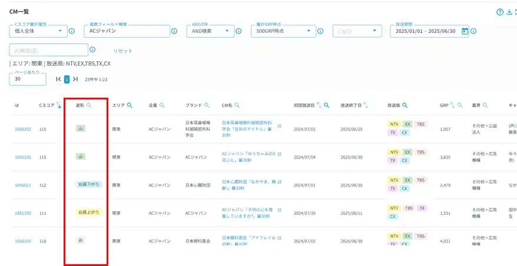Open CM link 日本耳鼻咽喉科頭頸部外科学会「往年のアイドル」
This screenshot has height=266, width=517.
coord(248,129)
